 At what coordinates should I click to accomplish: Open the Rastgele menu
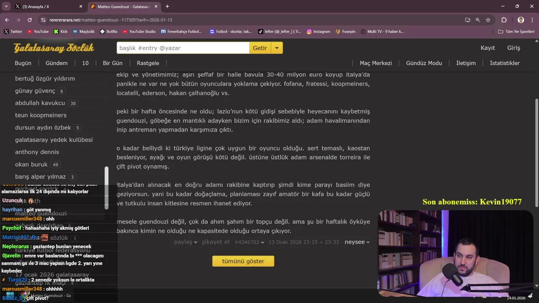(x=148, y=63)
